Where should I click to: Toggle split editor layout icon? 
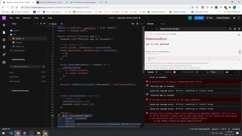(x=133, y=24)
